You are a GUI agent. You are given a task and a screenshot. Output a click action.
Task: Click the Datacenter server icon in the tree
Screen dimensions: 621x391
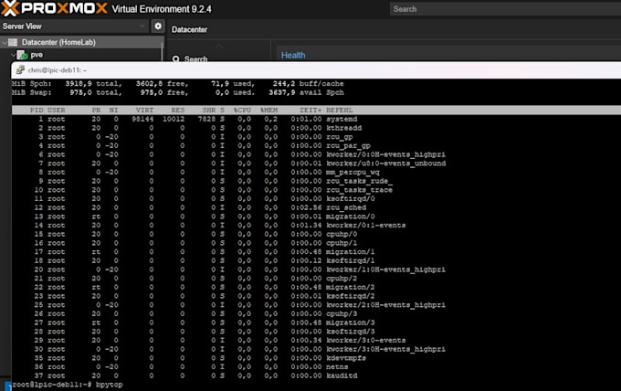pyautogui.click(x=13, y=42)
